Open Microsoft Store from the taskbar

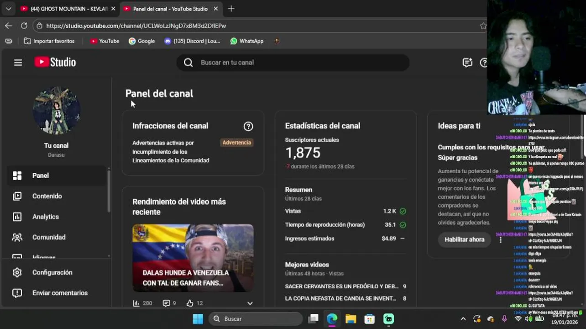pyautogui.click(x=369, y=318)
